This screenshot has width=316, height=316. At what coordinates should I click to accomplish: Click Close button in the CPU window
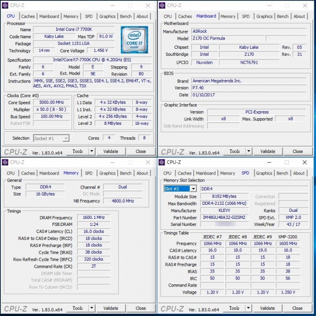(x=141, y=151)
